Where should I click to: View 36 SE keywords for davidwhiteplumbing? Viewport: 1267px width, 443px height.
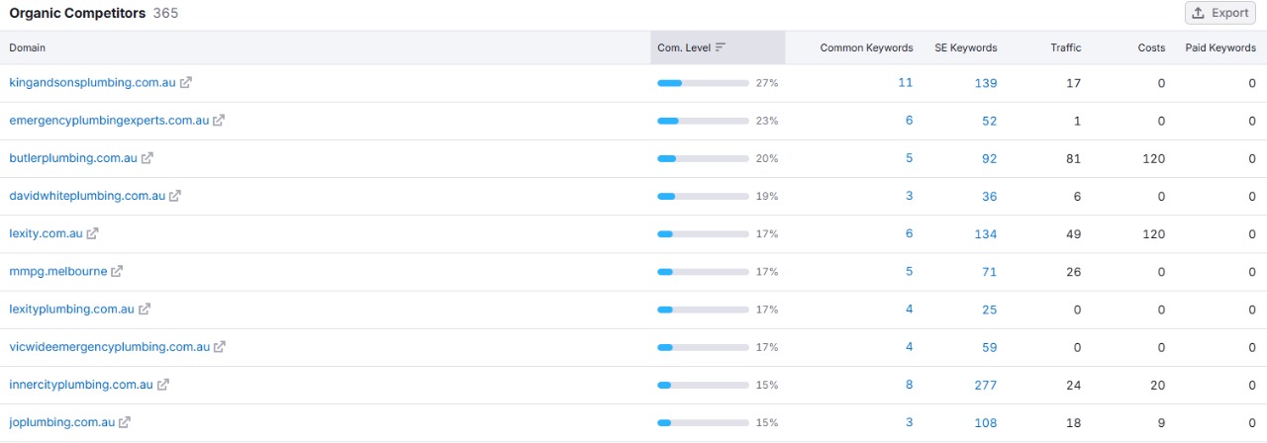(x=989, y=196)
